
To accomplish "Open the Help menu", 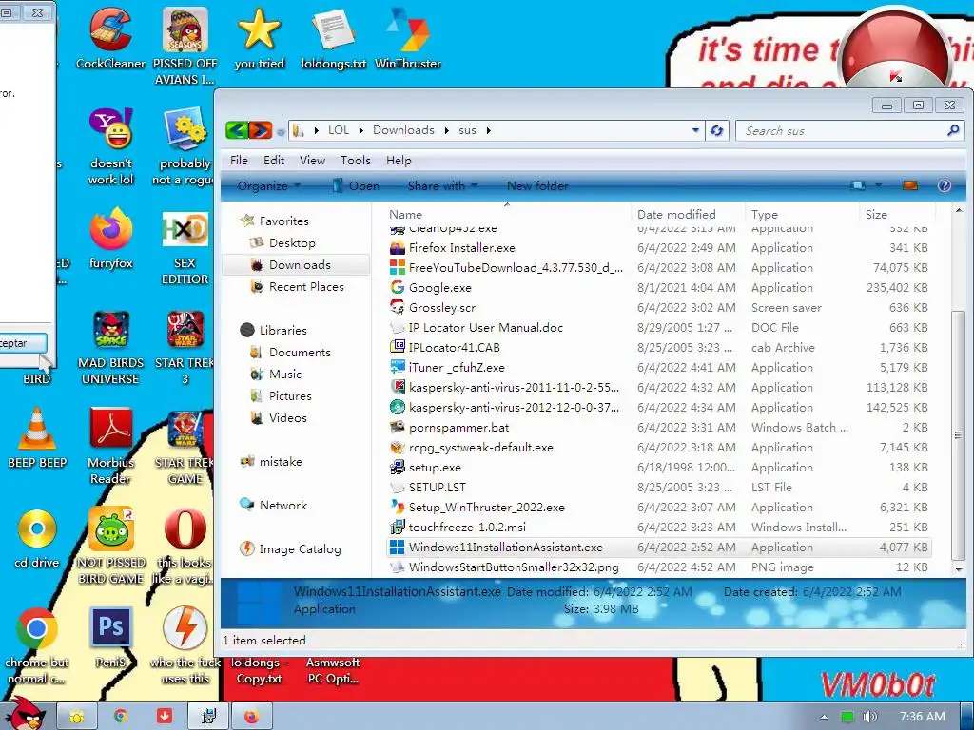I will 399,160.
